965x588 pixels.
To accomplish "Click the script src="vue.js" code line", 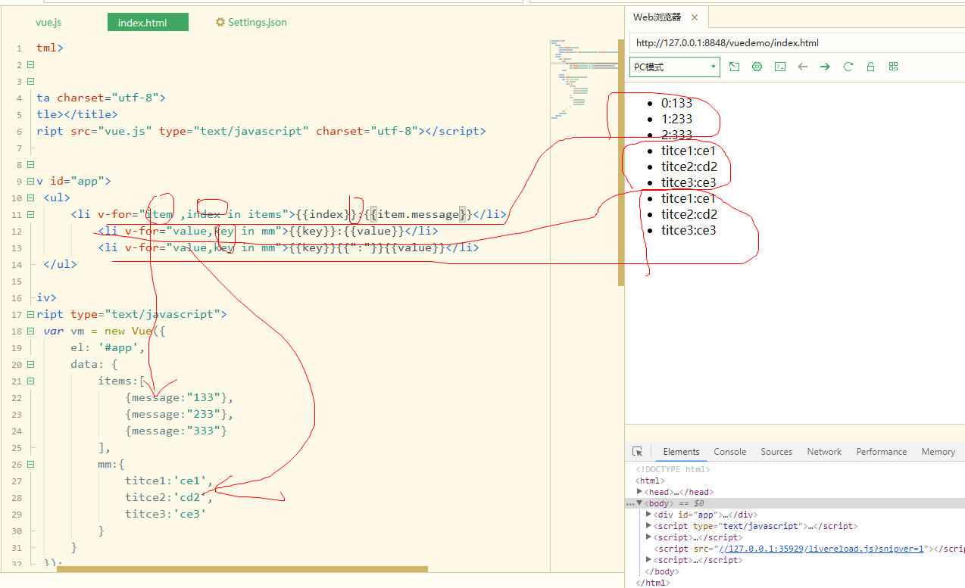I will pyautogui.click(x=261, y=131).
